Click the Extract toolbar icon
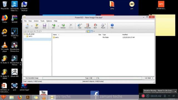The height and width of the screenshot is (100, 178). [x=63, y=26]
